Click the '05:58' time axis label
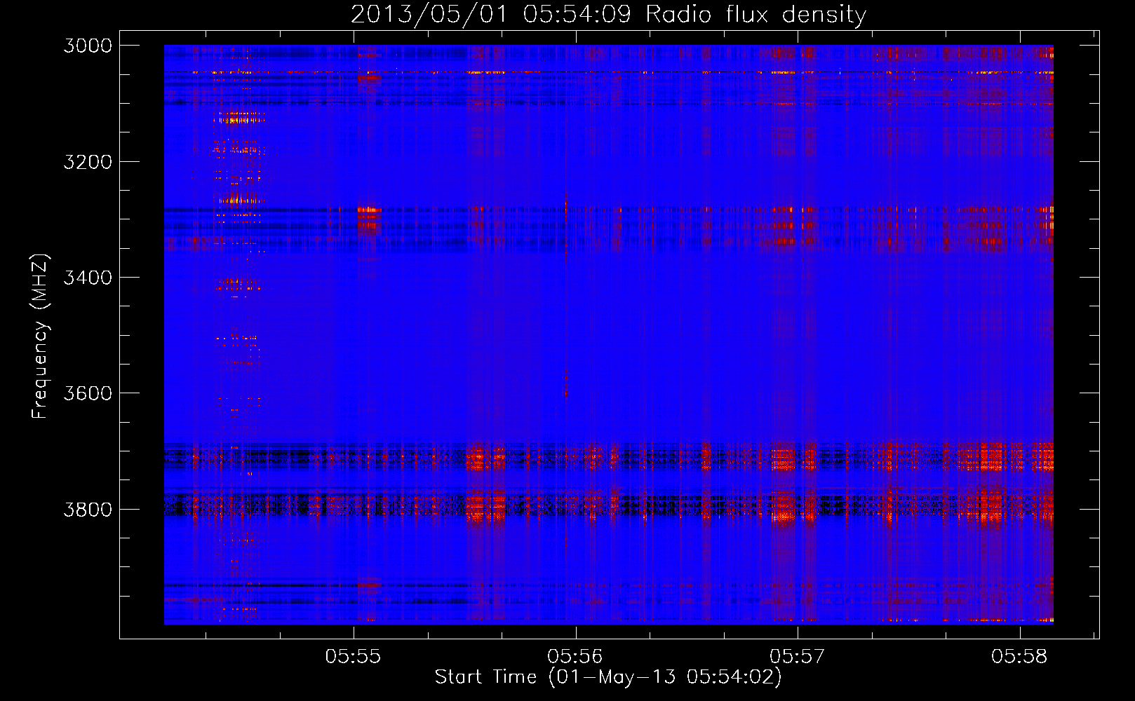The height and width of the screenshot is (701, 1135). [1019, 657]
